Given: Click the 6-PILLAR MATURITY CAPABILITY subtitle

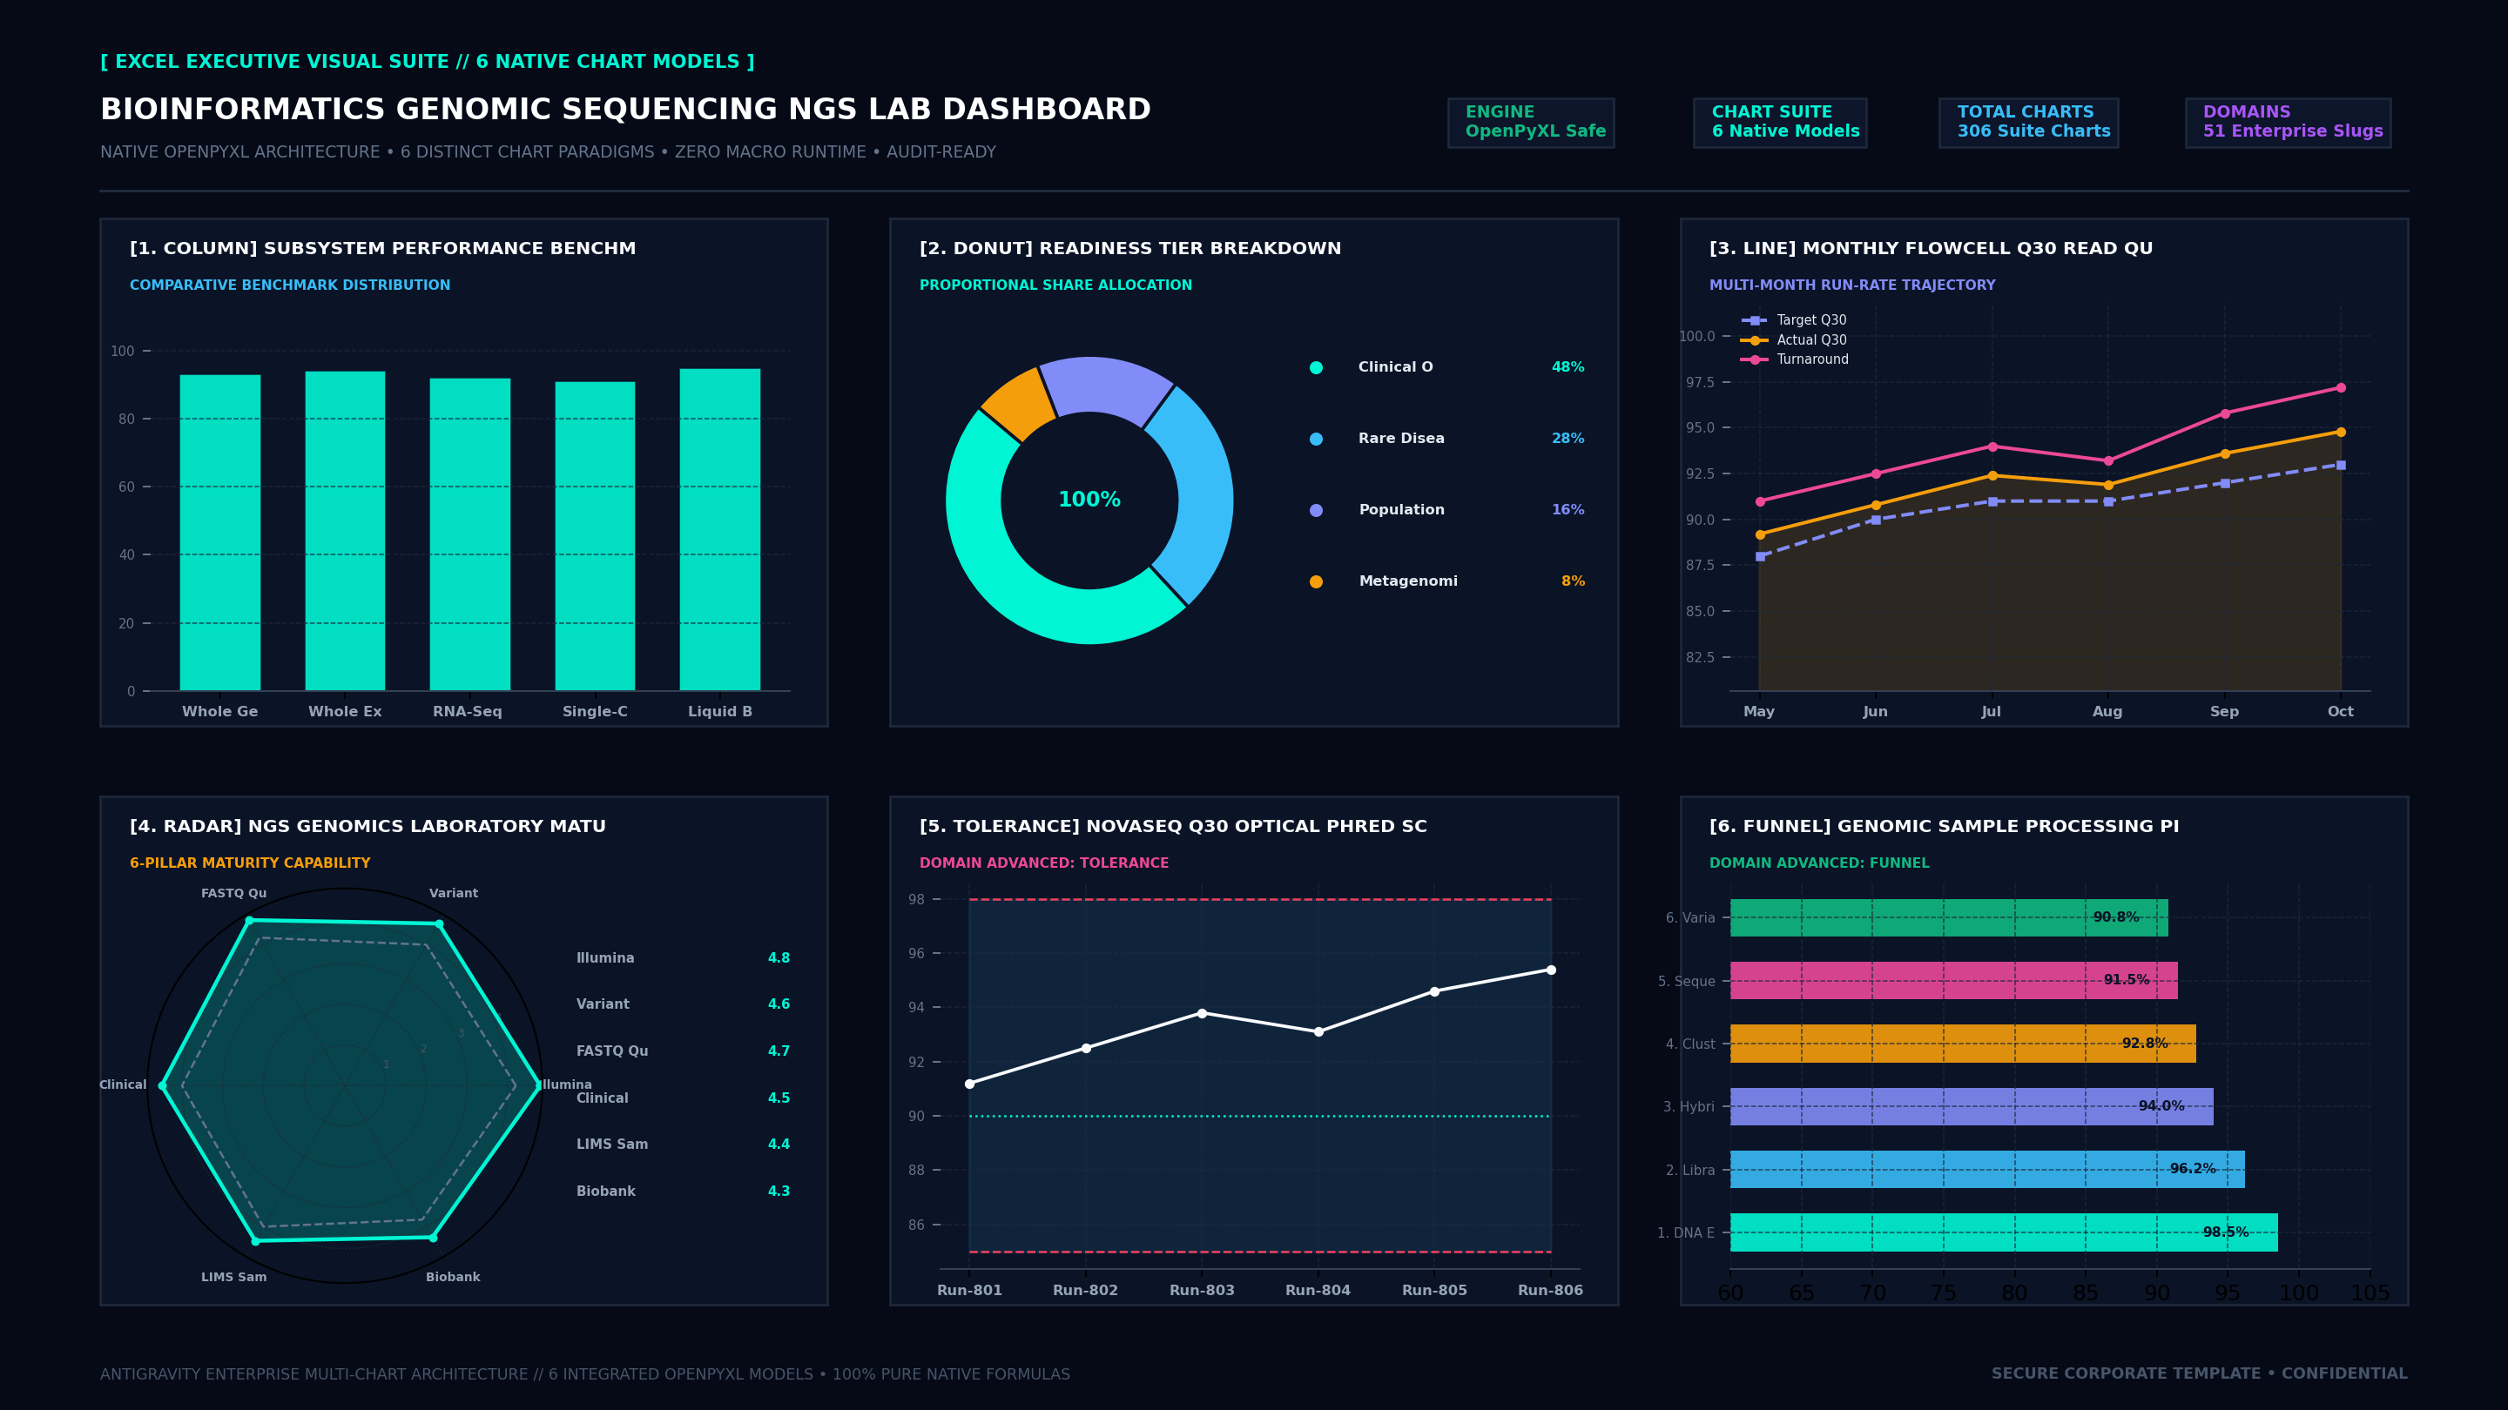Looking at the screenshot, I should 250,863.
